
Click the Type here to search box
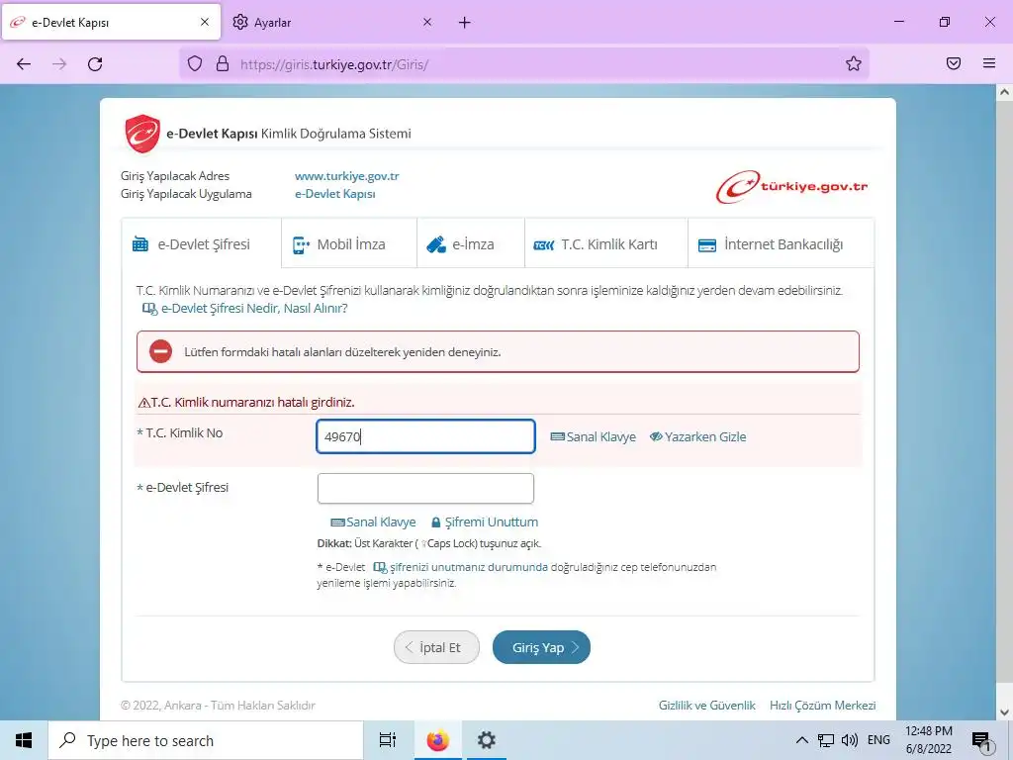click(x=206, y=740)
